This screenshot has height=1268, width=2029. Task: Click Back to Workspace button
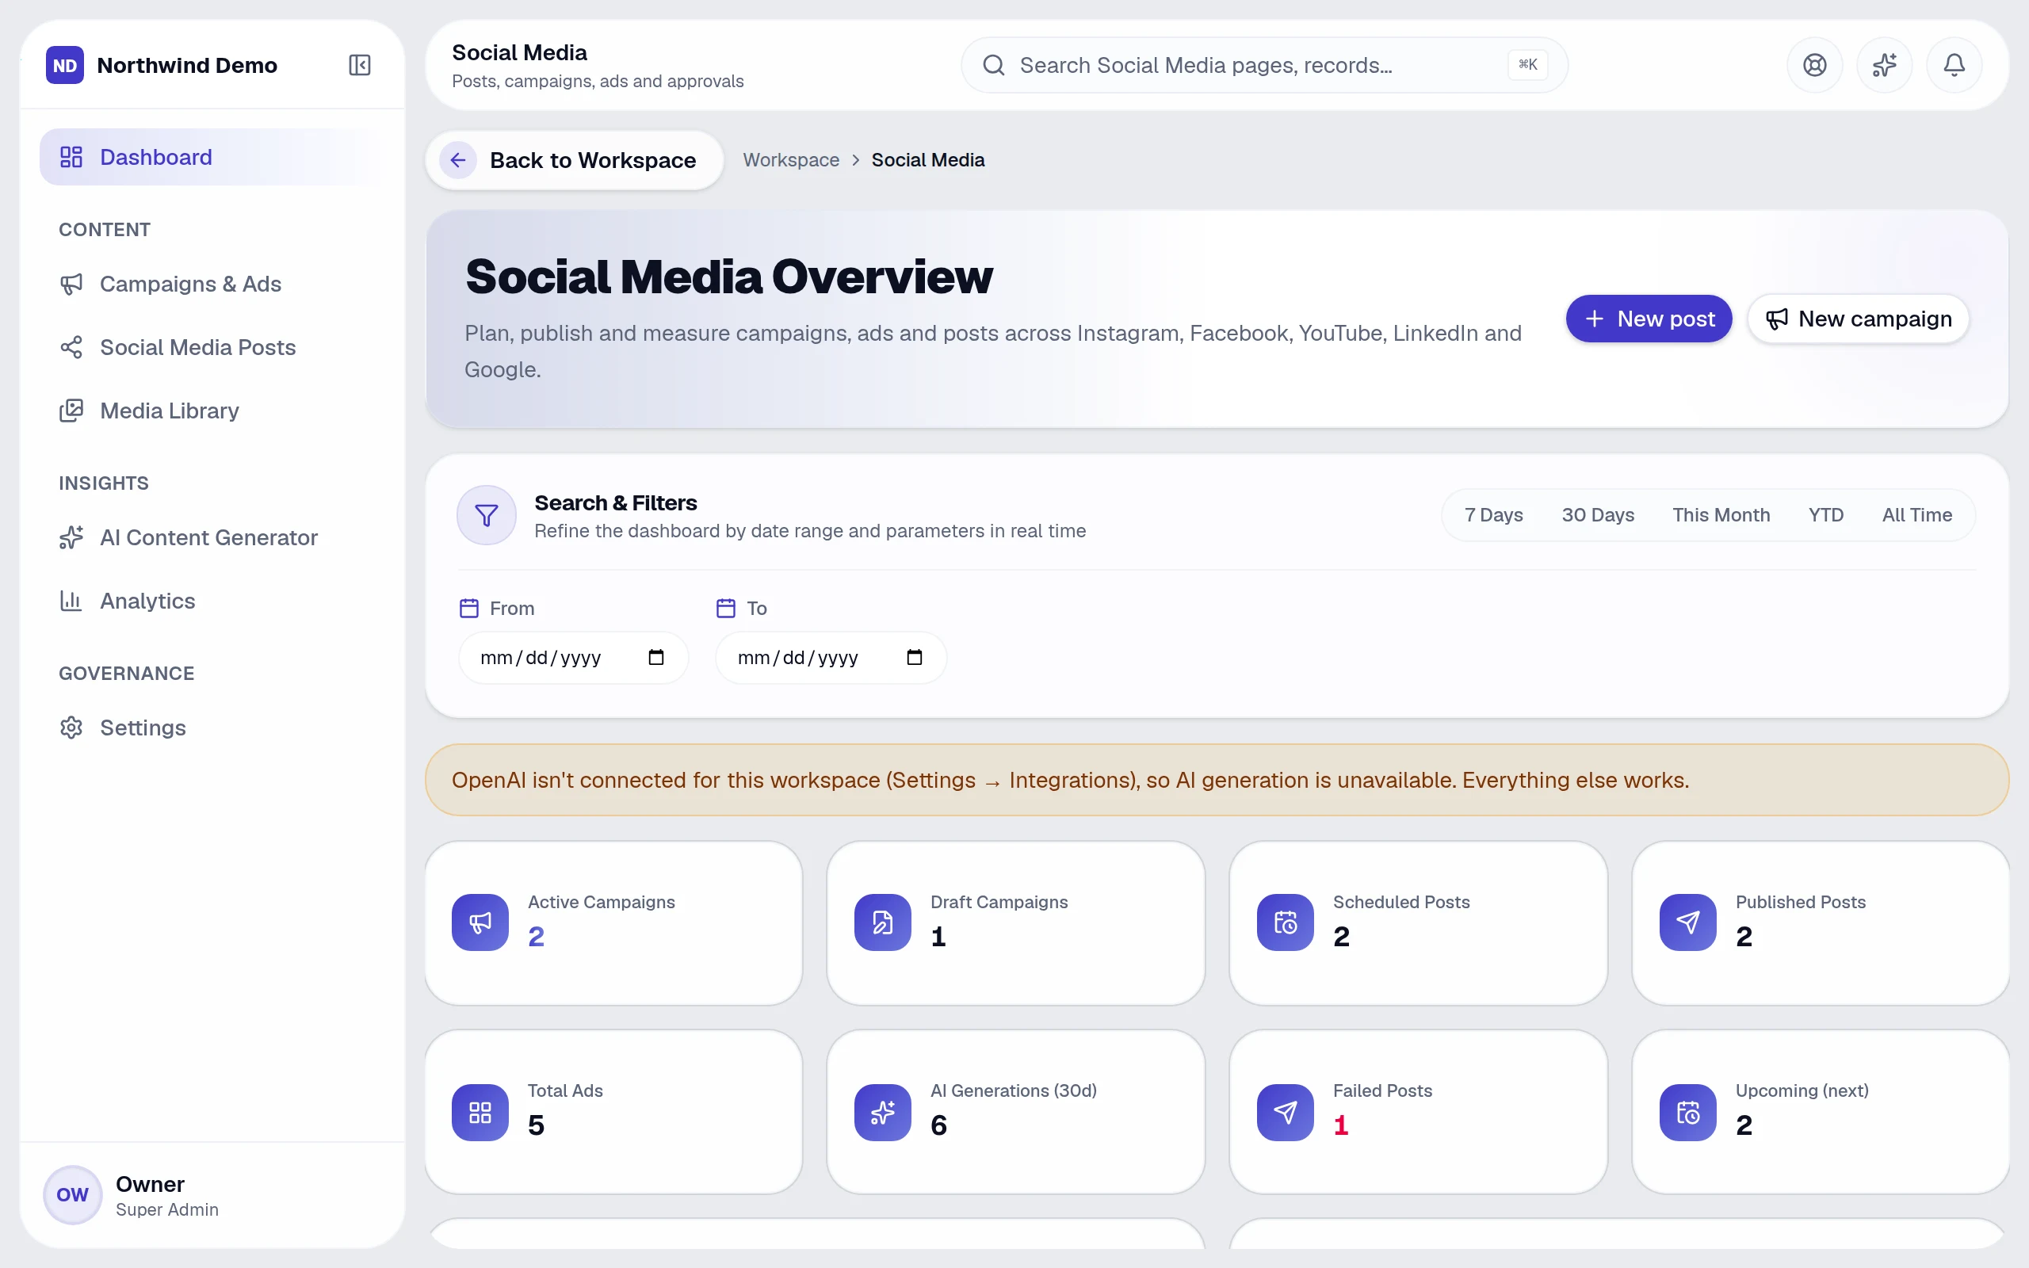click(x=575, y=160)
